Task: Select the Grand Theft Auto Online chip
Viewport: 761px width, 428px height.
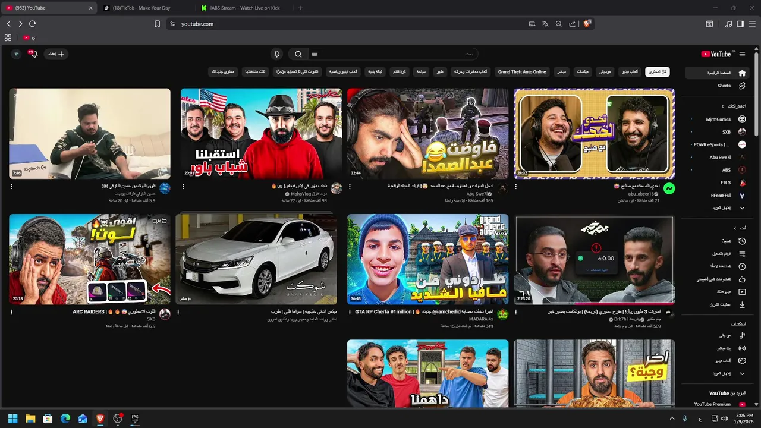Action: (x=522, y=71)
